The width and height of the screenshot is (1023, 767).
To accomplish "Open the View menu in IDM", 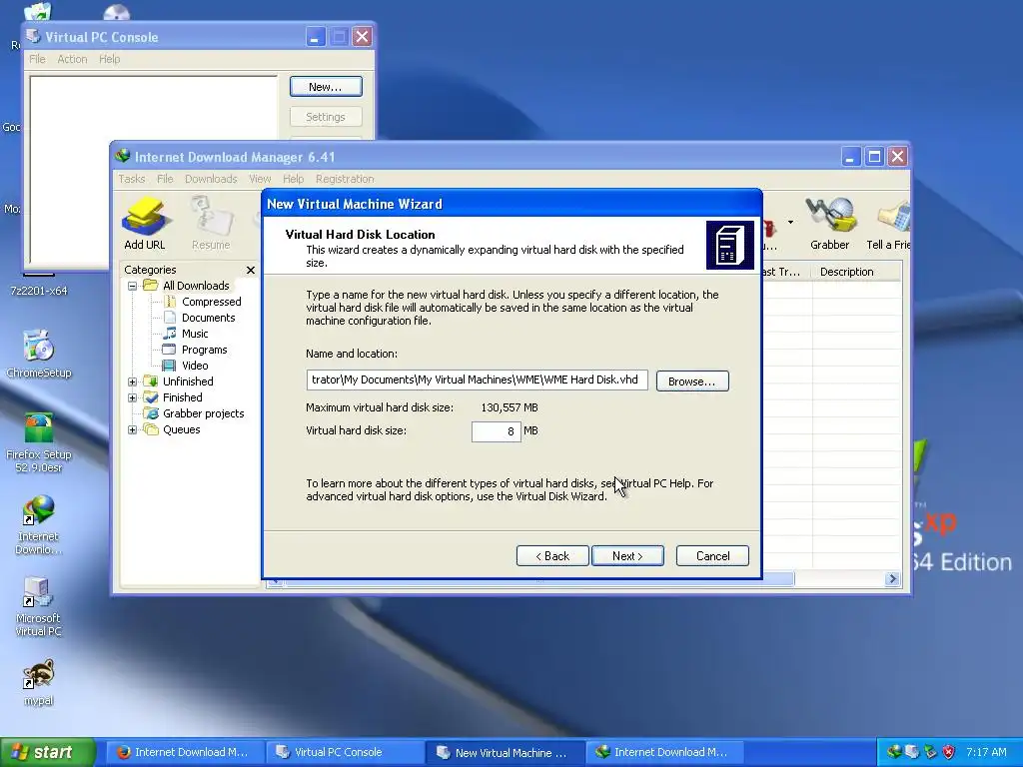I will coord(260,179).
